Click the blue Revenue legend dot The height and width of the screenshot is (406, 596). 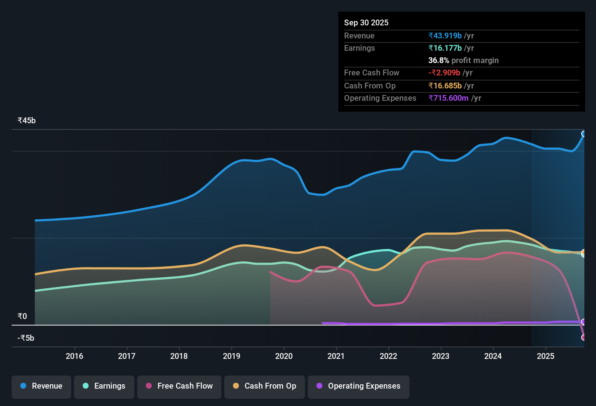coord(23,386)
